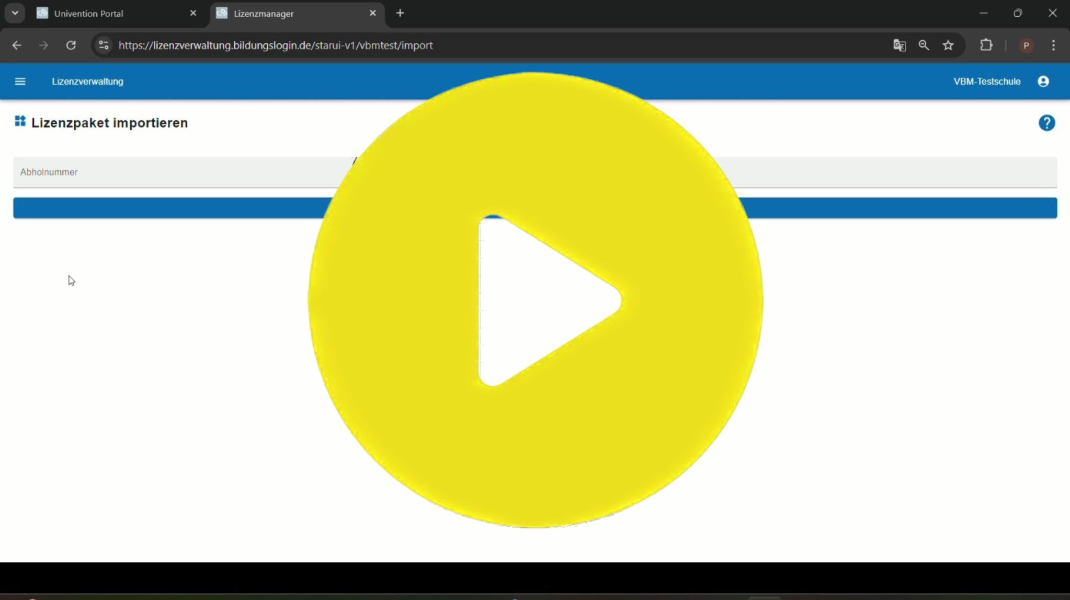Reload the current page
The width and height of the screenshot is (1070, 600).
coord(71,45)
